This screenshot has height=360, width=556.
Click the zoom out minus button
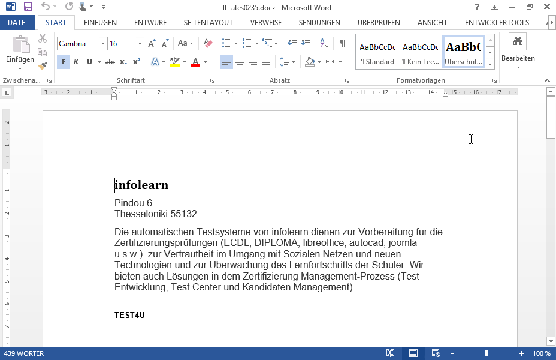(x=452, y=353)
